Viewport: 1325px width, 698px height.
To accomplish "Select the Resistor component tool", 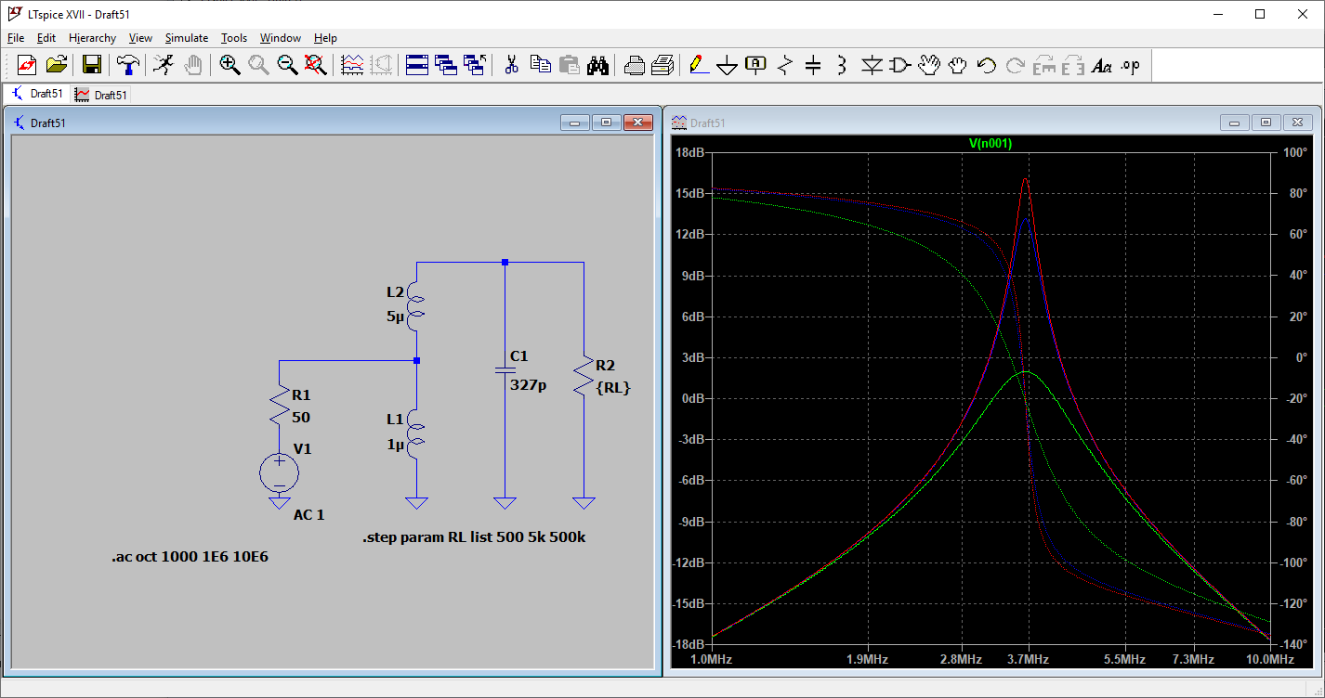I will coord(785,65).
